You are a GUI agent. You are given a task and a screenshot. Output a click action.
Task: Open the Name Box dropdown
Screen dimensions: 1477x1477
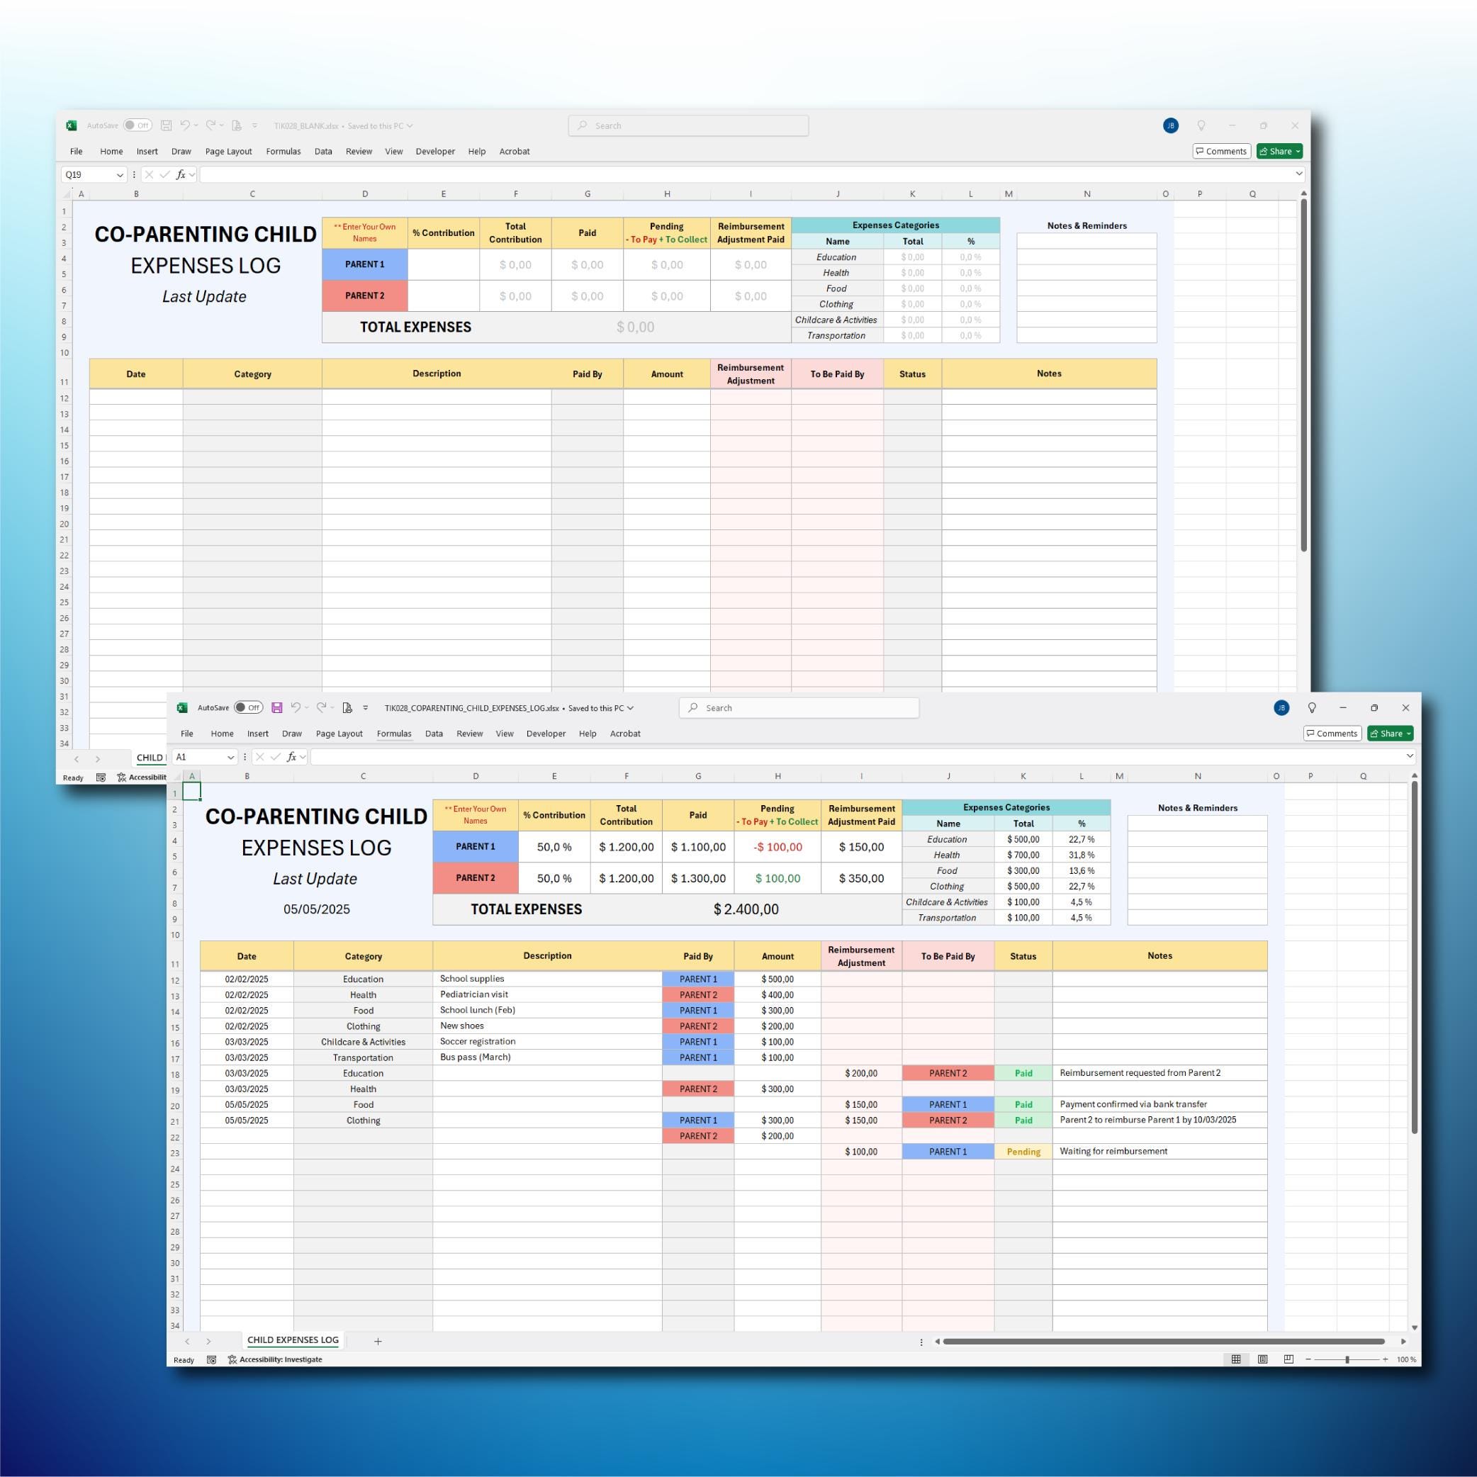pyautogui.click(x=232, y=756)
